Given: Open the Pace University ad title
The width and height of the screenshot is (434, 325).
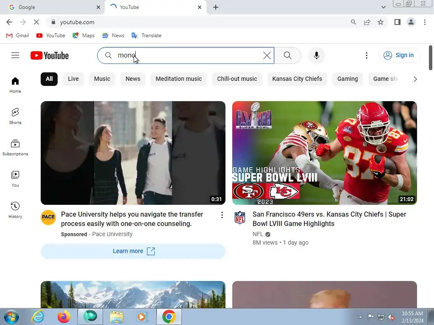Looking at the screenshot, I should [132, 219].
